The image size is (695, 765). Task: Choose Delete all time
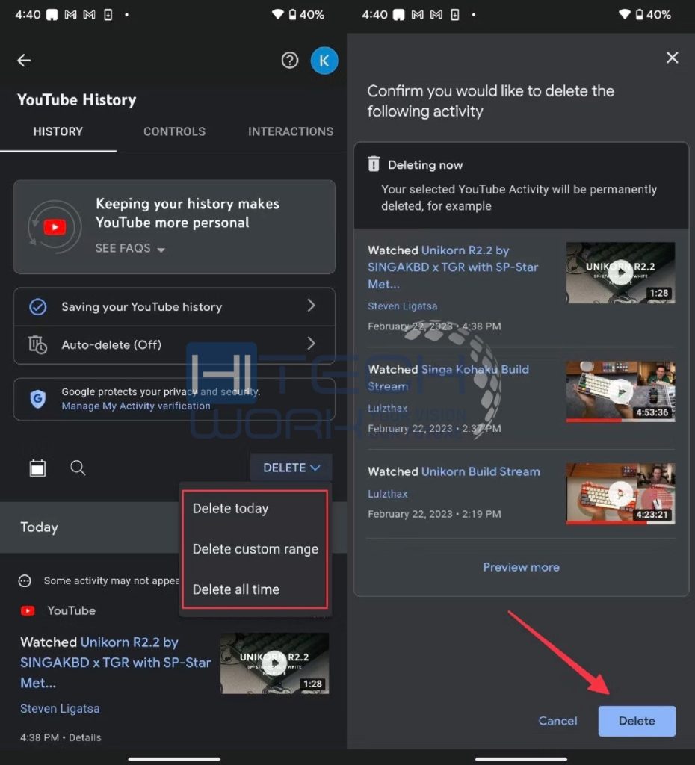tap(235, 589)
